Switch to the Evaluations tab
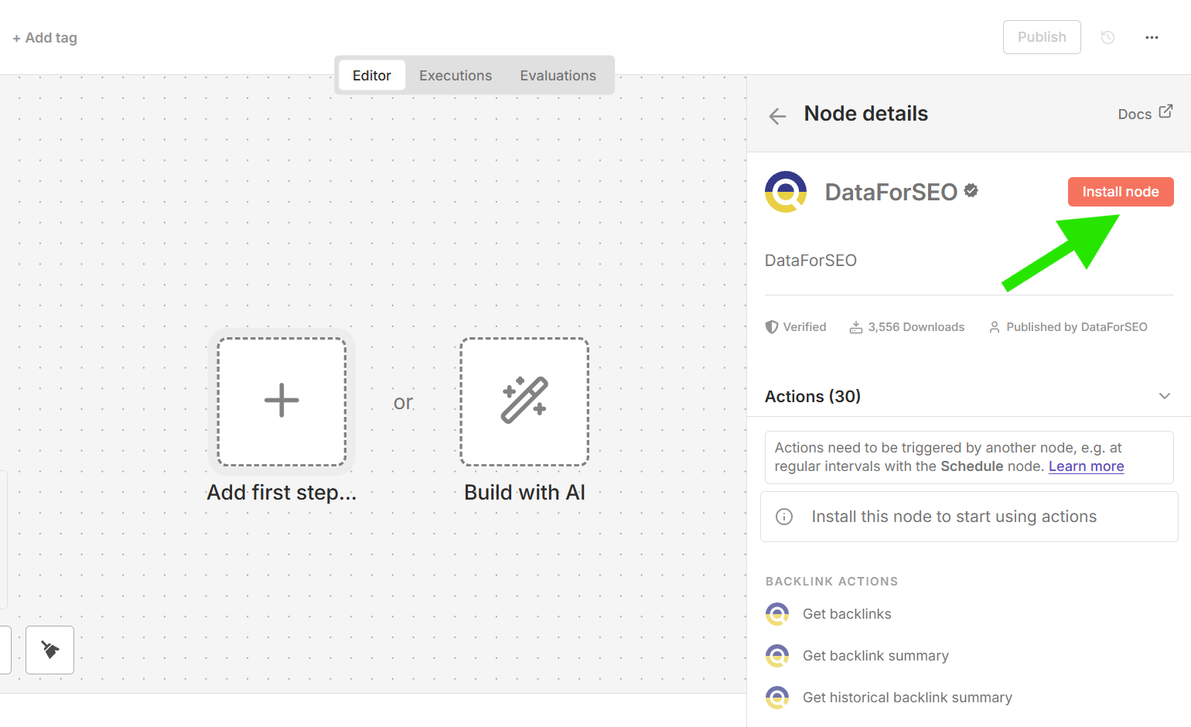The image size is (1191, 727). (558, 76)
